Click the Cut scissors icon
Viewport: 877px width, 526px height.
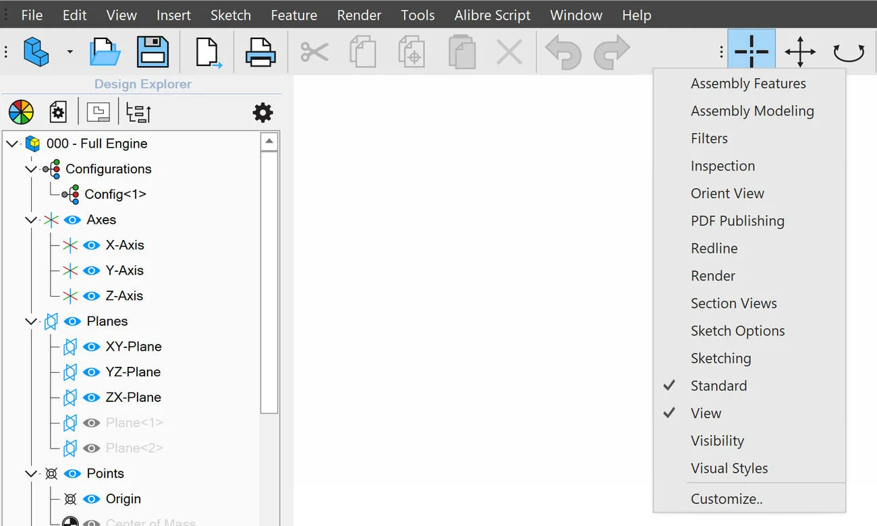pos(314,52)
